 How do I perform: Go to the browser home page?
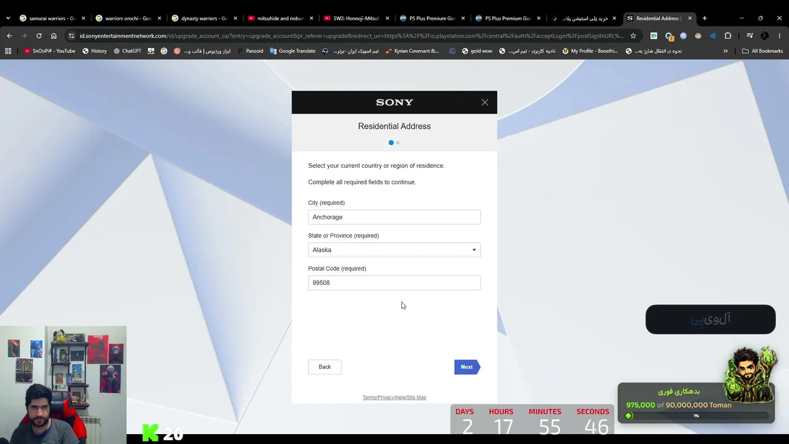click(x=54, y=36)
